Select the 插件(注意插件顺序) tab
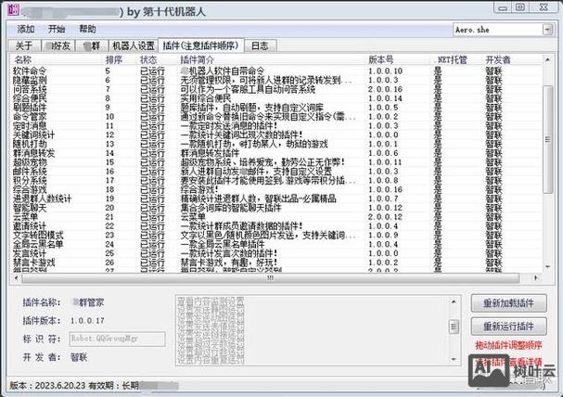This screenshot has height=397, width=563. (x=201, y=45)
